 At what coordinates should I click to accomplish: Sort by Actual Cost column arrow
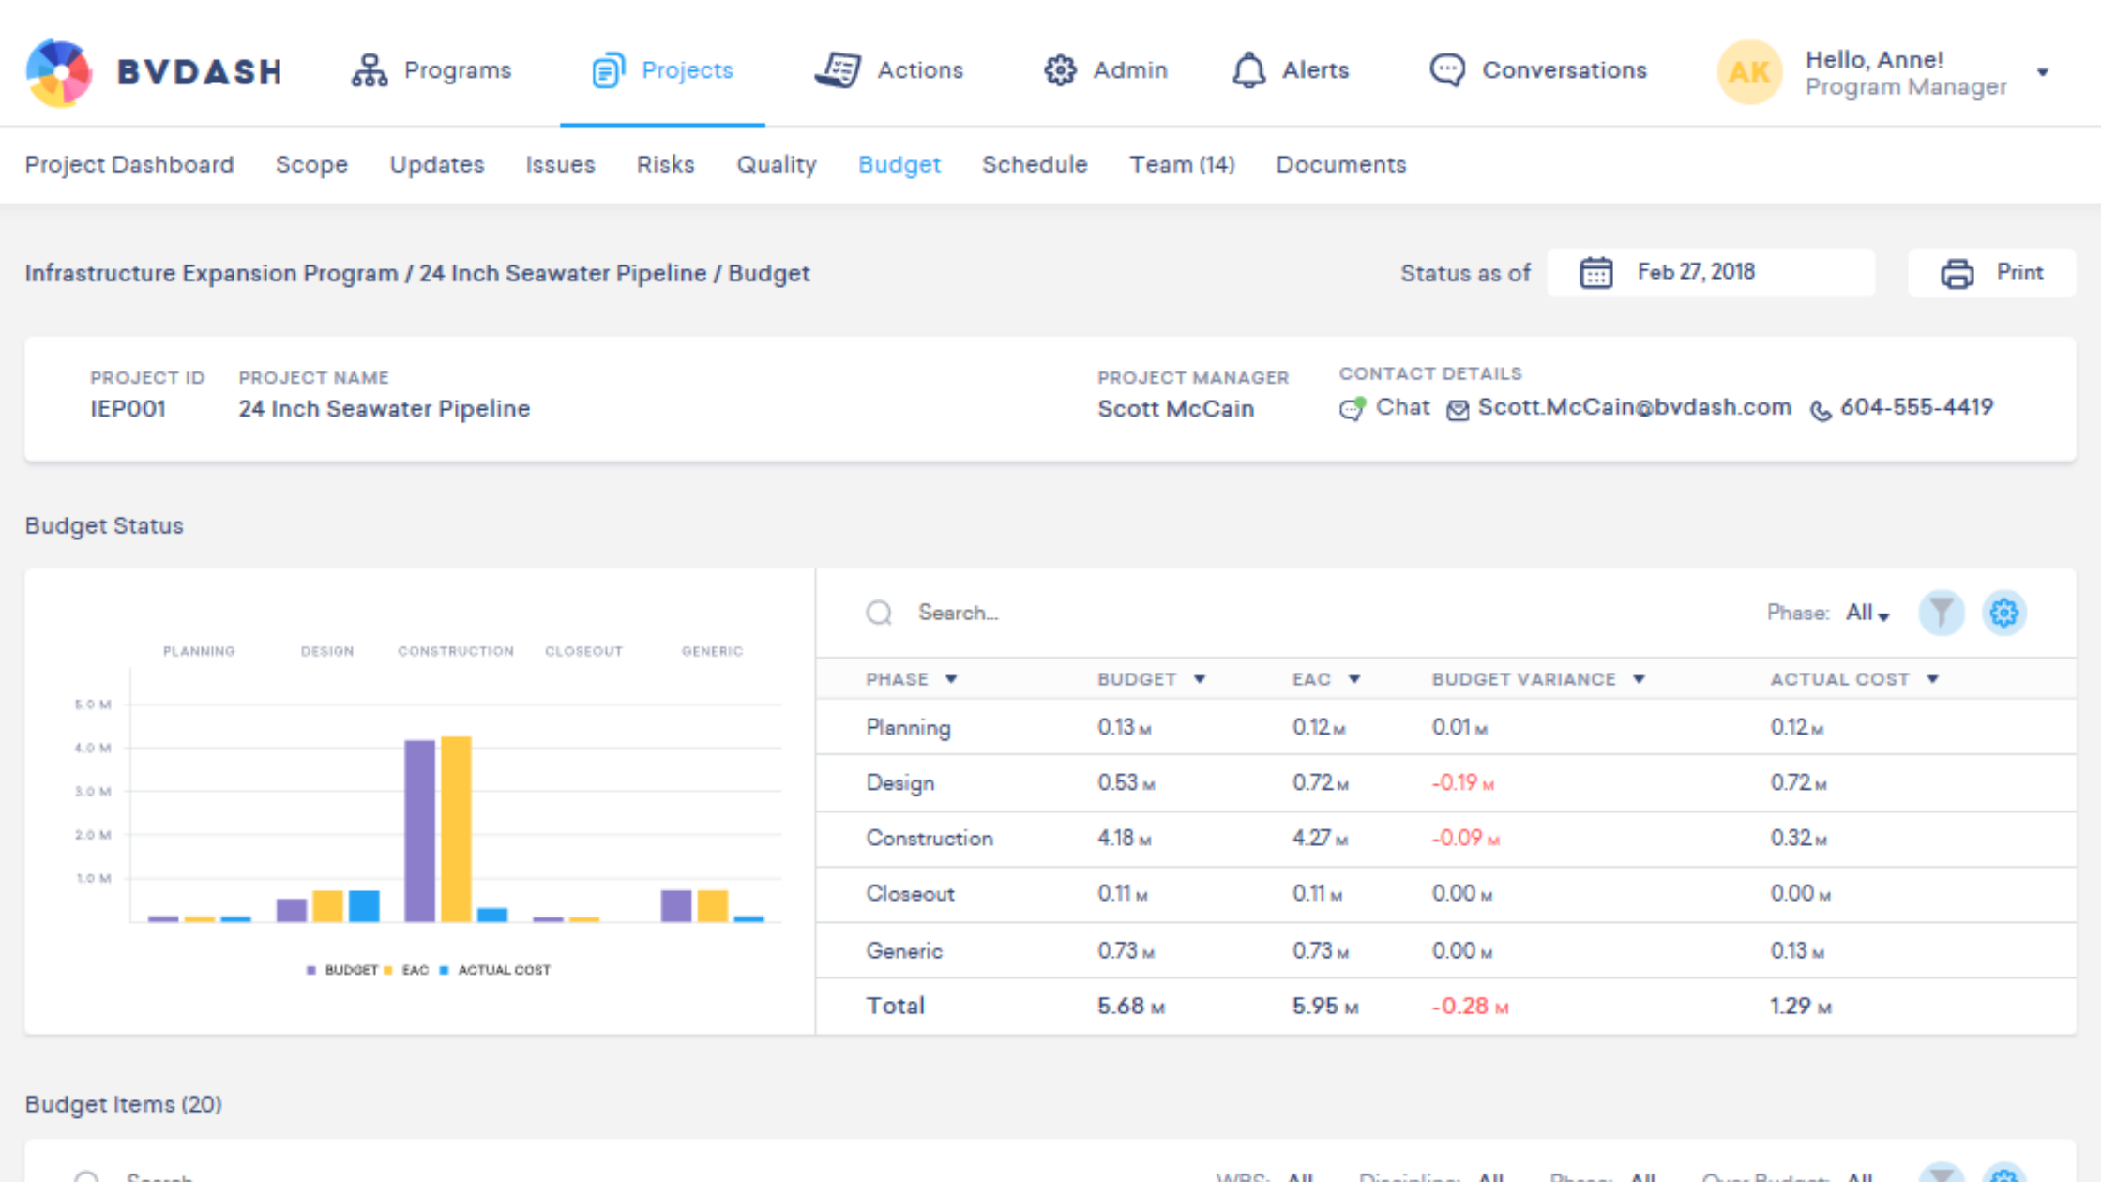pos(1932,679)
